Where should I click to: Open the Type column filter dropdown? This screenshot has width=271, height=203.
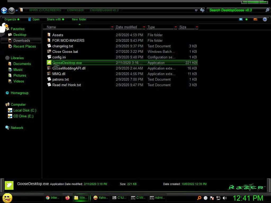coord(176,27)
